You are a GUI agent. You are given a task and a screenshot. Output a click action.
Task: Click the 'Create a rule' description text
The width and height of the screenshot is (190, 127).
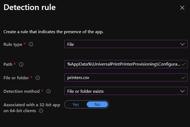click(x=54, y=32)
